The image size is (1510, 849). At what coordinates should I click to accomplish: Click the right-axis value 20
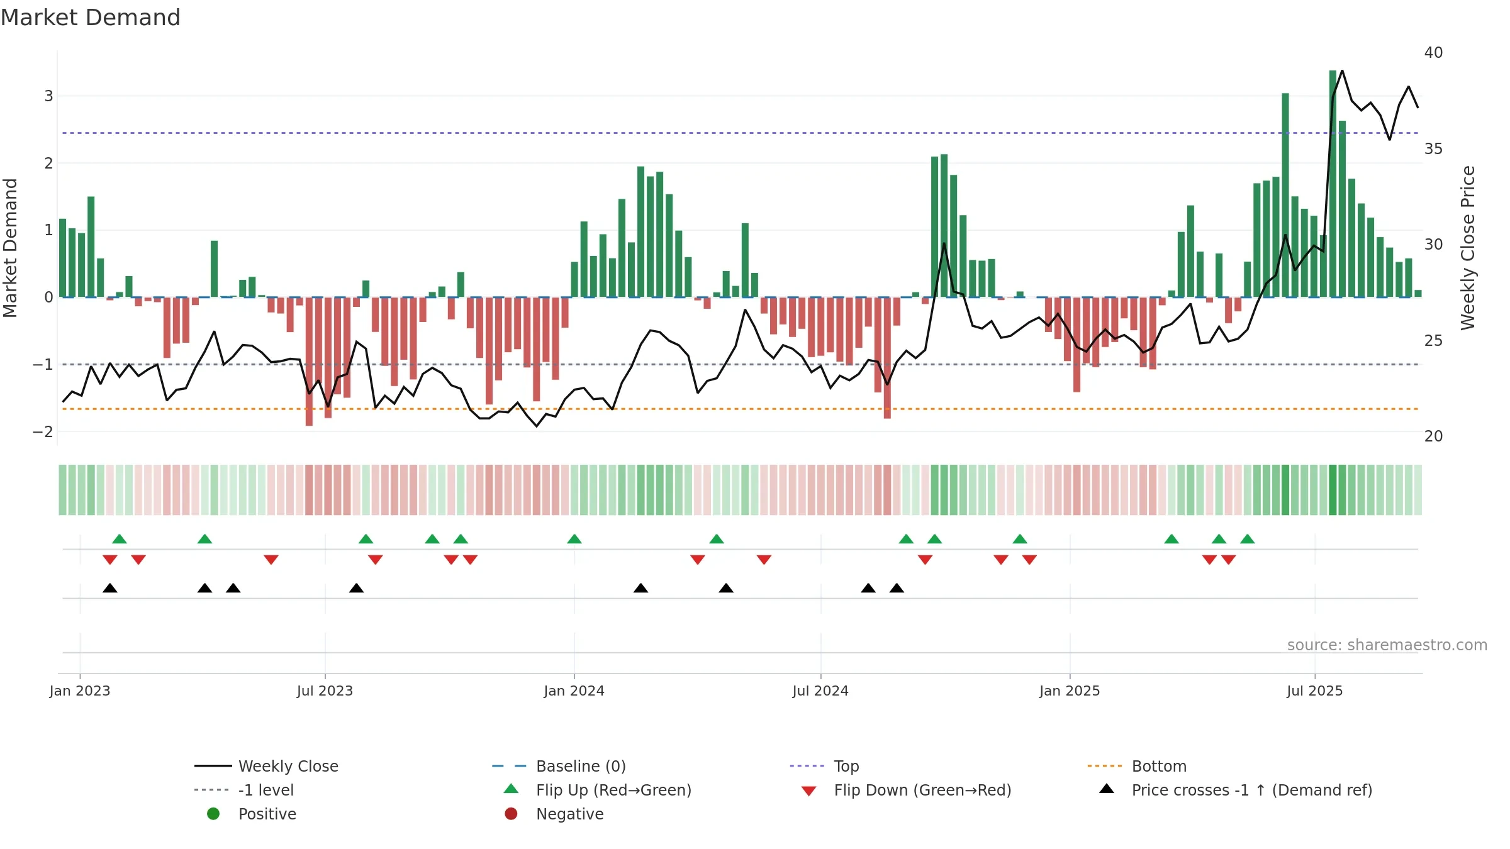click(1433, 436)
